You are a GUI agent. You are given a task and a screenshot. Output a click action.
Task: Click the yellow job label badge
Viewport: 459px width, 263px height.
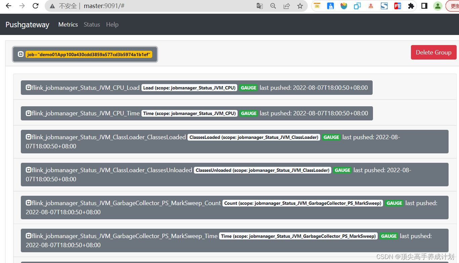[88, 54]
